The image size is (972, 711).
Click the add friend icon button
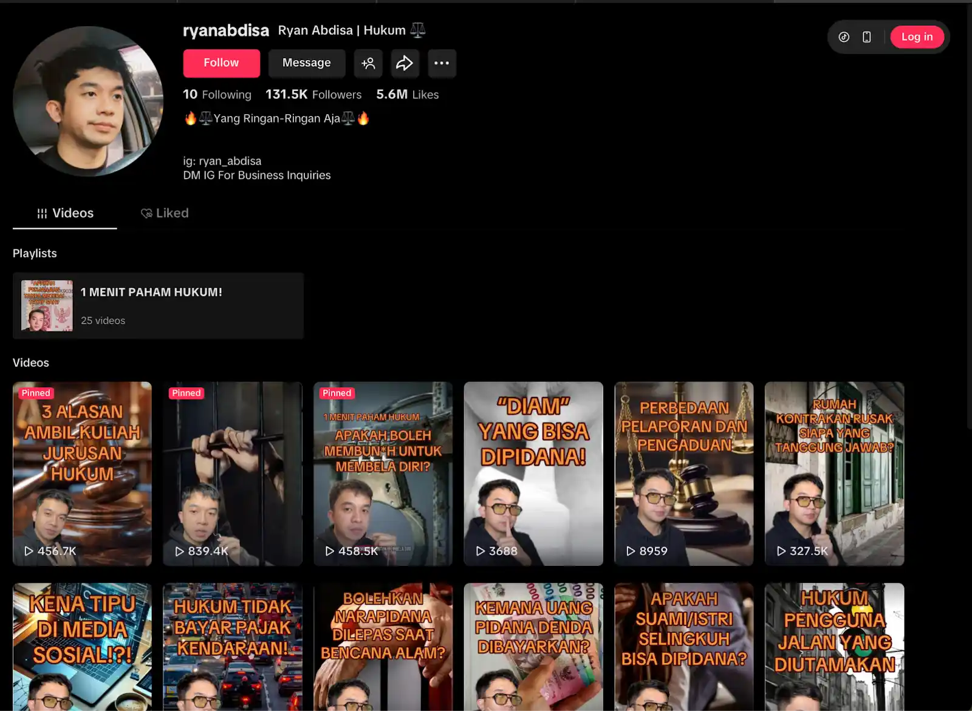pyautogui.click(x=368, y=63)
